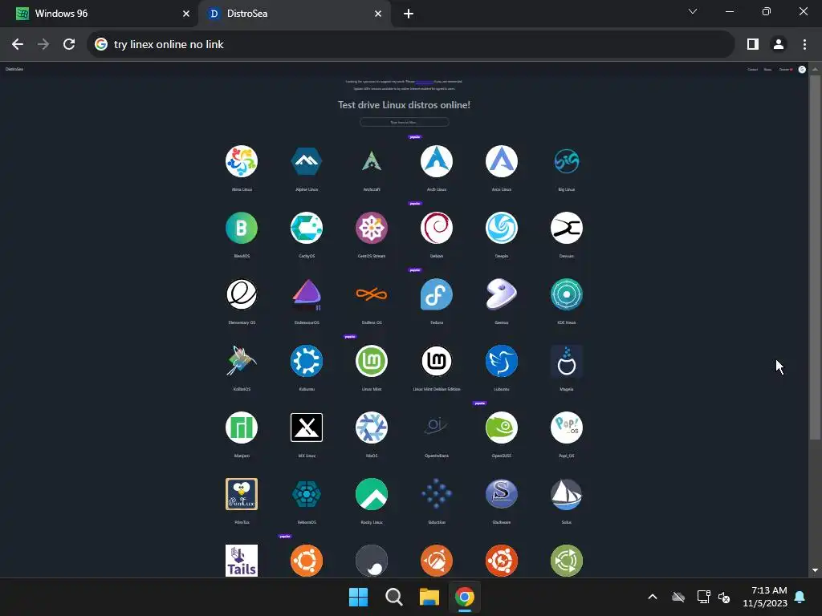Toggle the browser side panel
This screenshot has height=616, width=822.
tap(753, 45)
